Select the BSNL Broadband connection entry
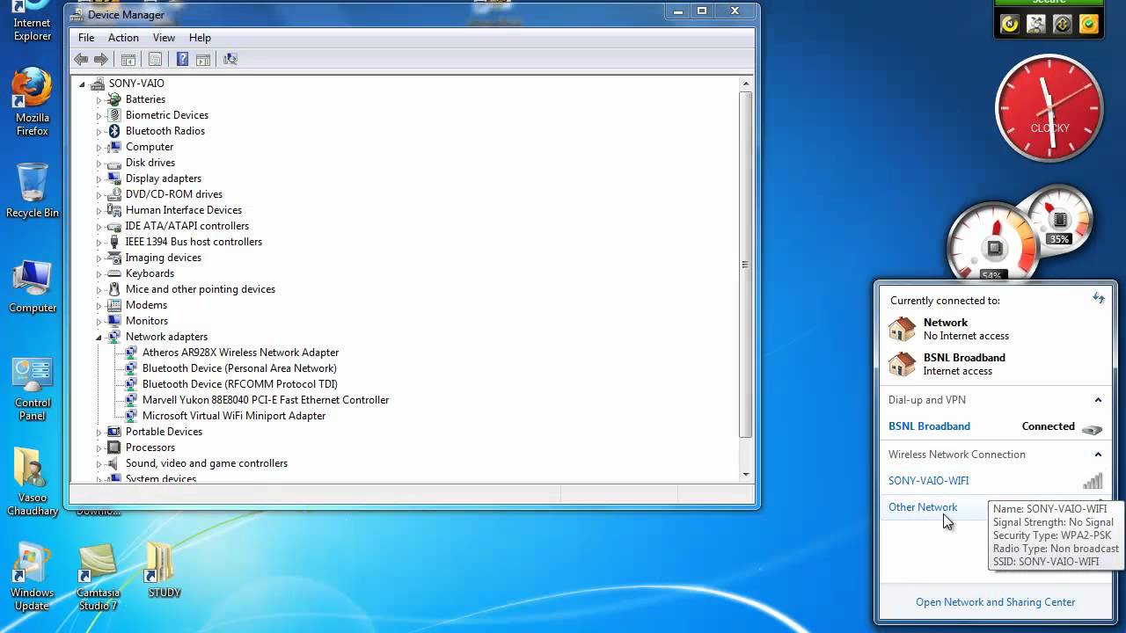Screen dimensions: 1126x633 tap(929, 426)
